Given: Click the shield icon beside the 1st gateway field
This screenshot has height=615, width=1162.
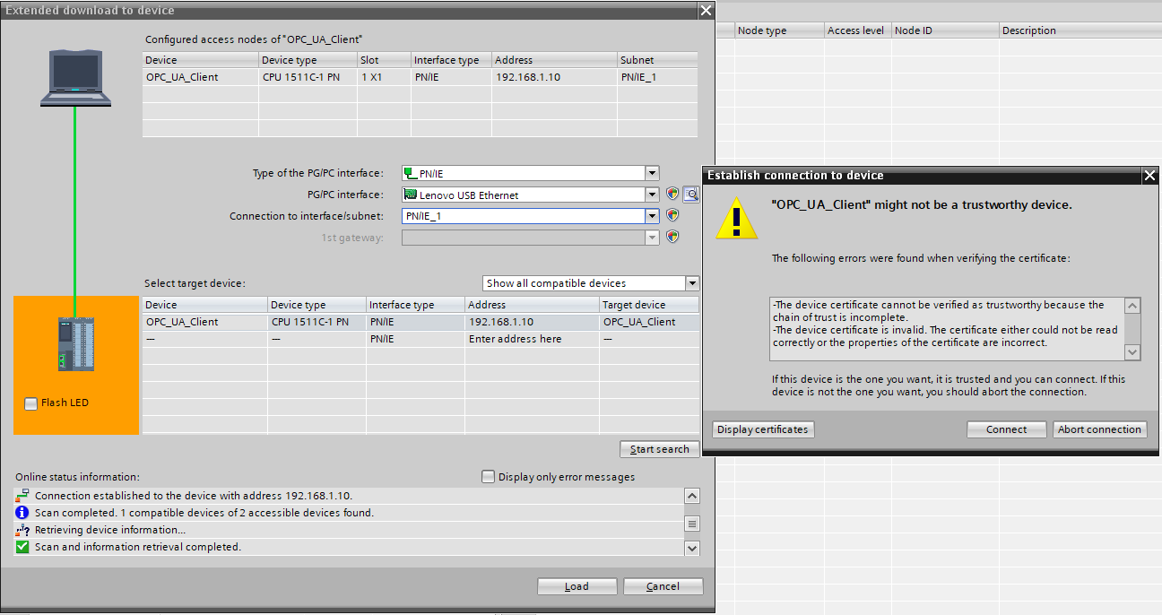Looking at the screenshot, I should pyautogui.click(x=672, y=237).
